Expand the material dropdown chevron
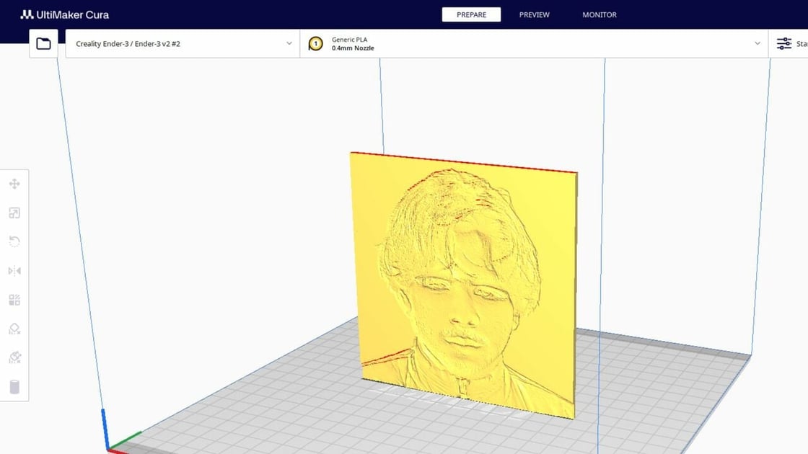Screen dimensions: 808x454 tap(757, 43)
